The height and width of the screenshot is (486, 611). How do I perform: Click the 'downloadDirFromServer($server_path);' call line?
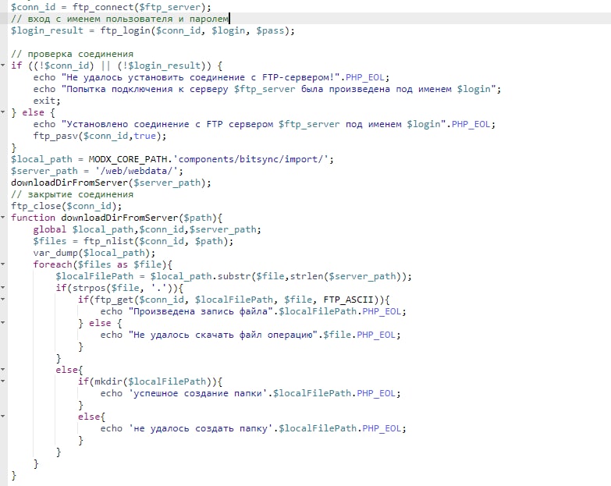tap(111, 183)
